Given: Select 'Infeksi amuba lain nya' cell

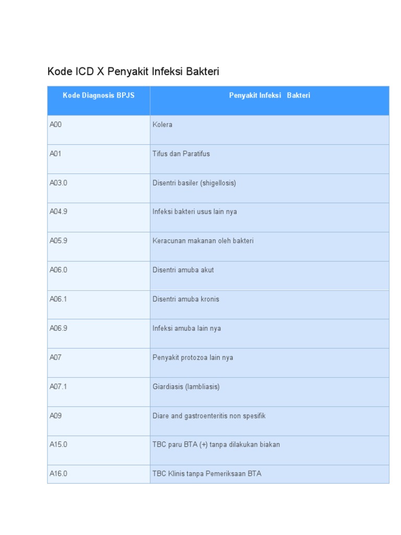Looking at the screenshot, I should [x=186, y=329].
